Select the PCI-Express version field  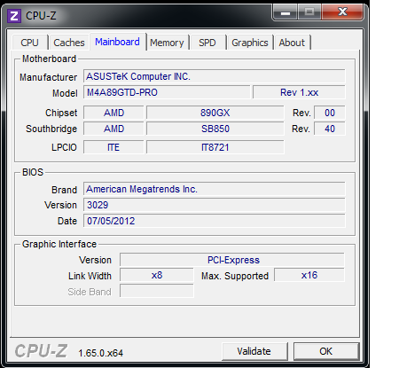pyautogui.click(x=232, y=260)
